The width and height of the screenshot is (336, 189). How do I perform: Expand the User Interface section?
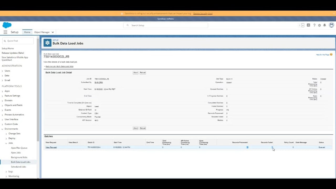pos(2,119)
